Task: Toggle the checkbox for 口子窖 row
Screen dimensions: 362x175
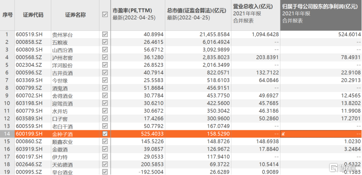Action: [105, 119]
